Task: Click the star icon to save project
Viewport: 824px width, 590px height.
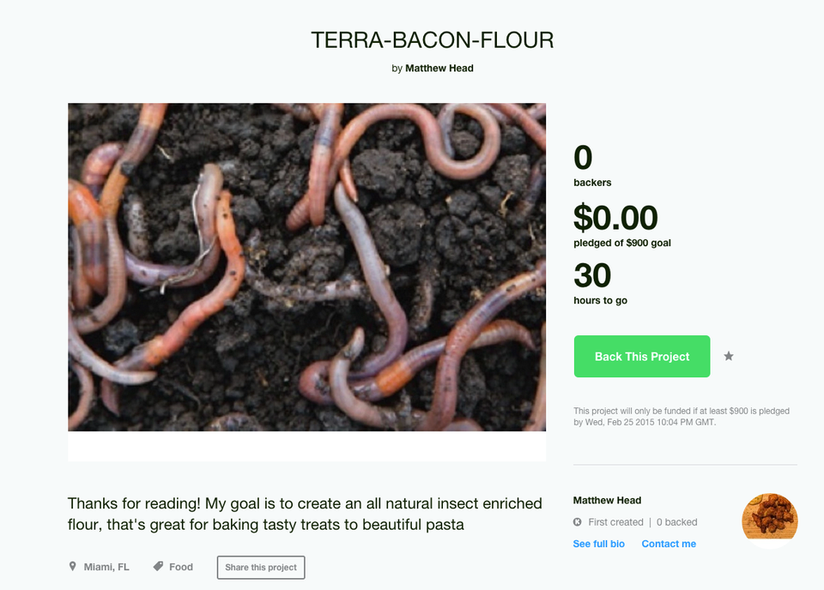Action: (729, 357)
